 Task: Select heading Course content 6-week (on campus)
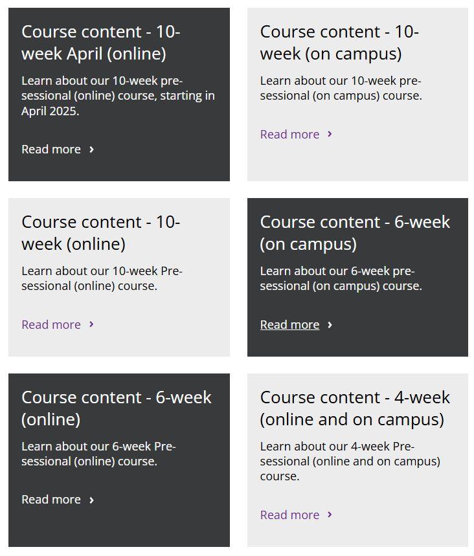[x=355, y=233]
